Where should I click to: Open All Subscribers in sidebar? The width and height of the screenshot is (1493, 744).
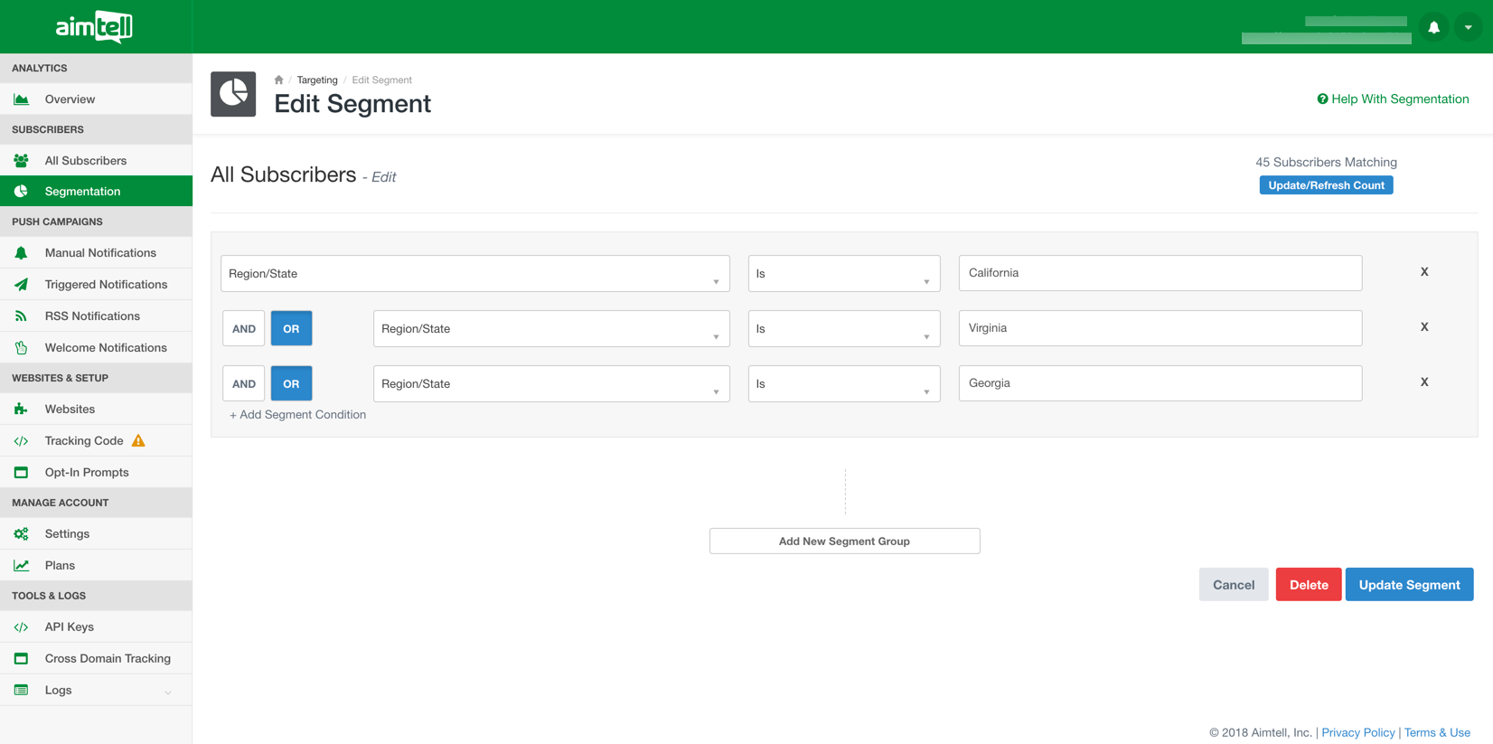[x=86, y=161]
